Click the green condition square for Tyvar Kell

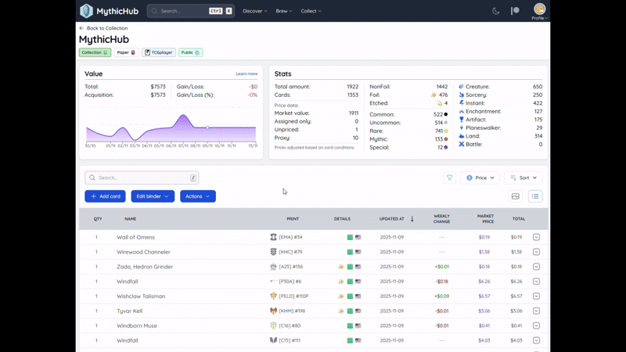(350, 311)
